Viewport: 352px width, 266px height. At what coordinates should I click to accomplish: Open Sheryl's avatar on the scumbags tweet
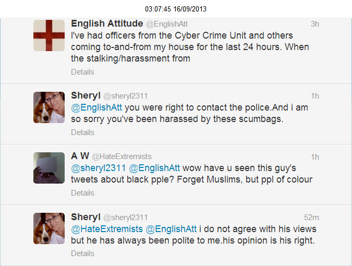tap(49, 107)
